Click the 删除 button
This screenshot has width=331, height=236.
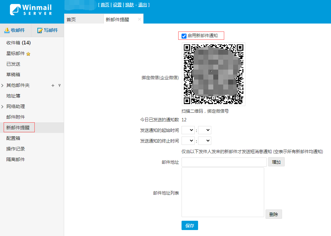coord(273,214)
